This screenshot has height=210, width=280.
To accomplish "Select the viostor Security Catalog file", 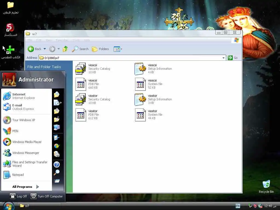I will [93, 99].
